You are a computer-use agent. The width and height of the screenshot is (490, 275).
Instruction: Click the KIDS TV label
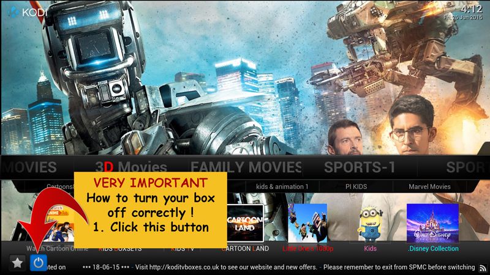click(183, 249)
